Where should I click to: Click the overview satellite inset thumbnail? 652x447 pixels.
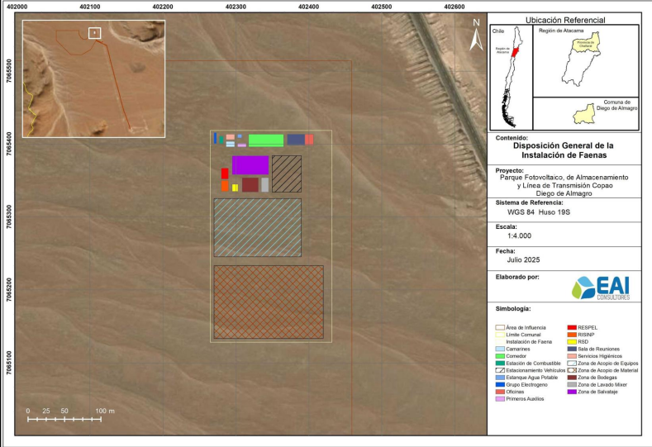[x=93, y=78]
